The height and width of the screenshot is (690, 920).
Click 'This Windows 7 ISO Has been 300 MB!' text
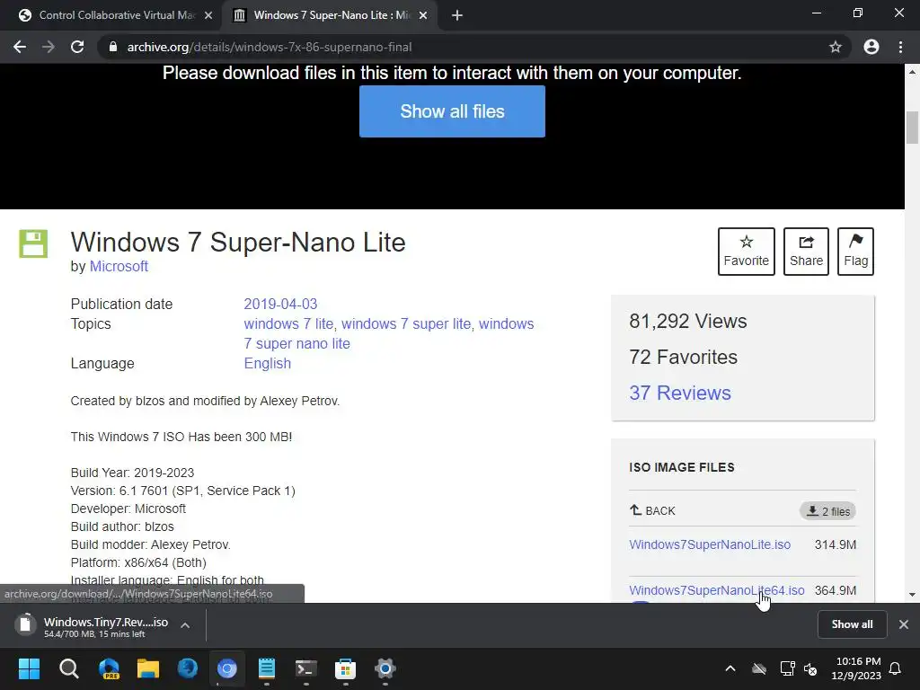181,437
